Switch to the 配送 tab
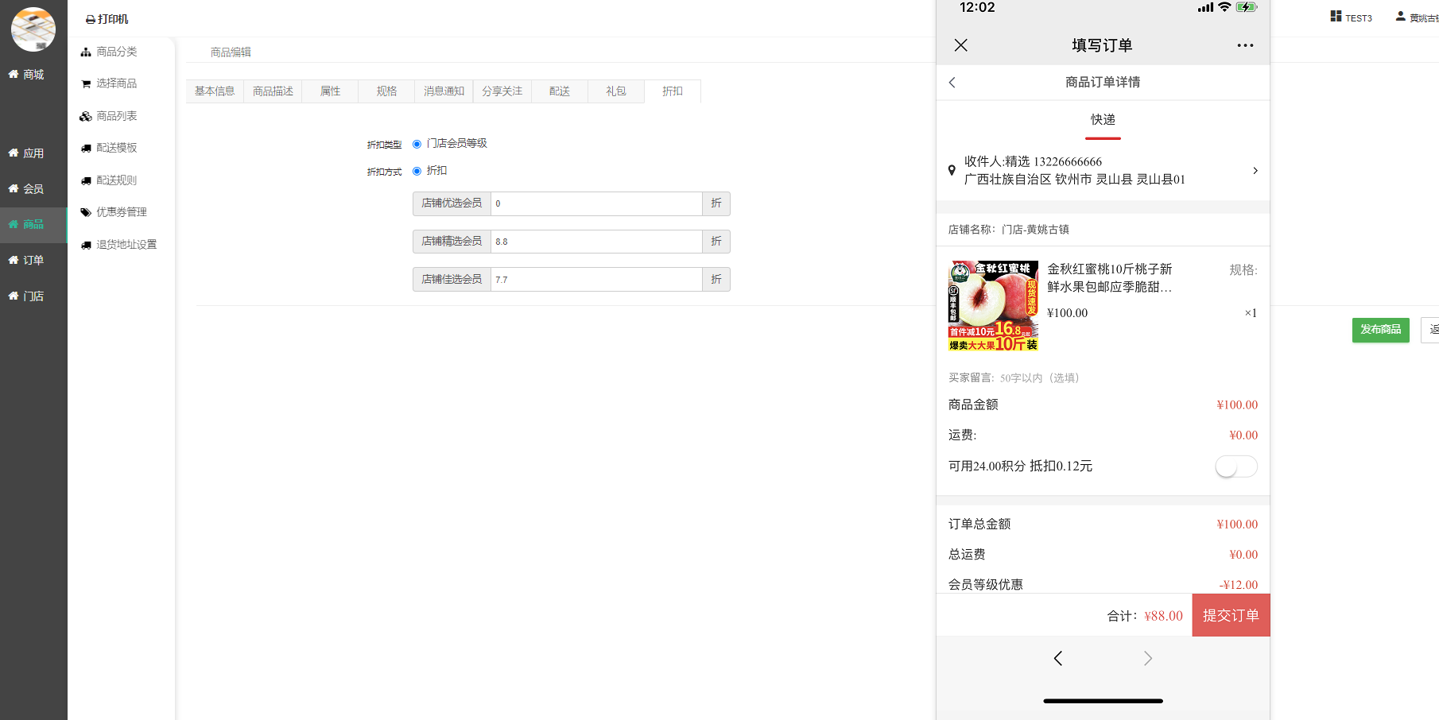1439x720 pixels. (x=560, y=91)
